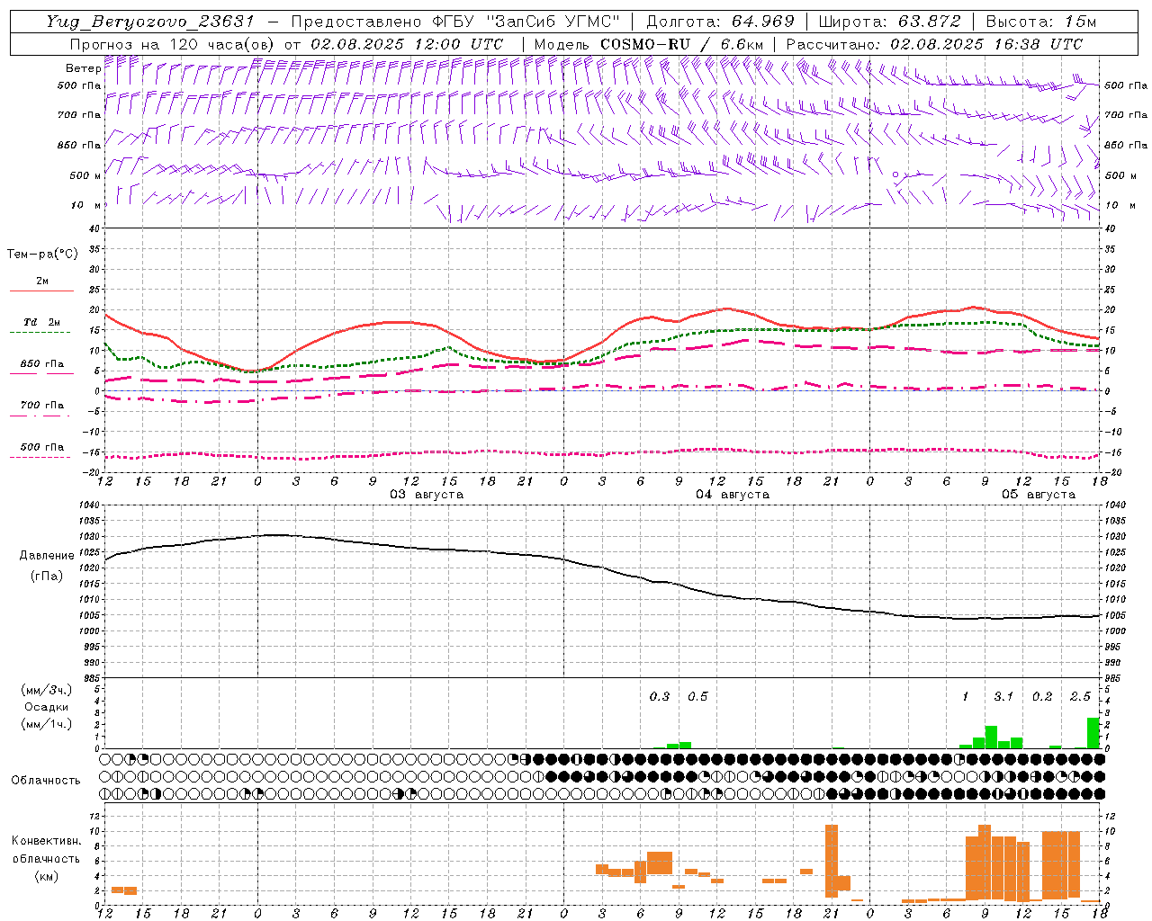Select the Модель COSMO-RU / 6.6км label
The width and height of the screenshot is (1152, 921).
(x=648, y=43)
